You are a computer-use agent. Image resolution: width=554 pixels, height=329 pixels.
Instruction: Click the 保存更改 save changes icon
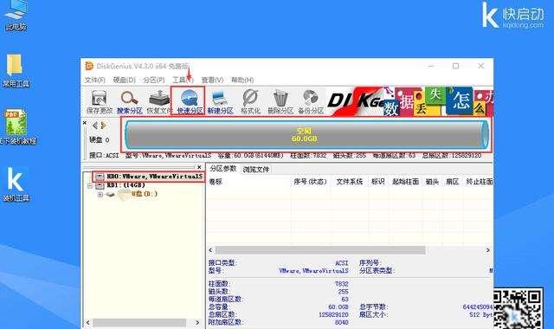100,101
